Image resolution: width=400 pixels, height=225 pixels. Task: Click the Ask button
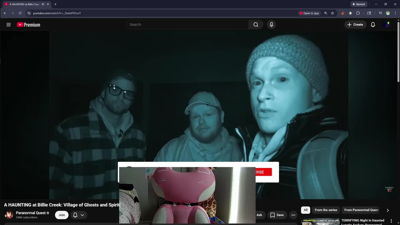click(x=259, y=215)
